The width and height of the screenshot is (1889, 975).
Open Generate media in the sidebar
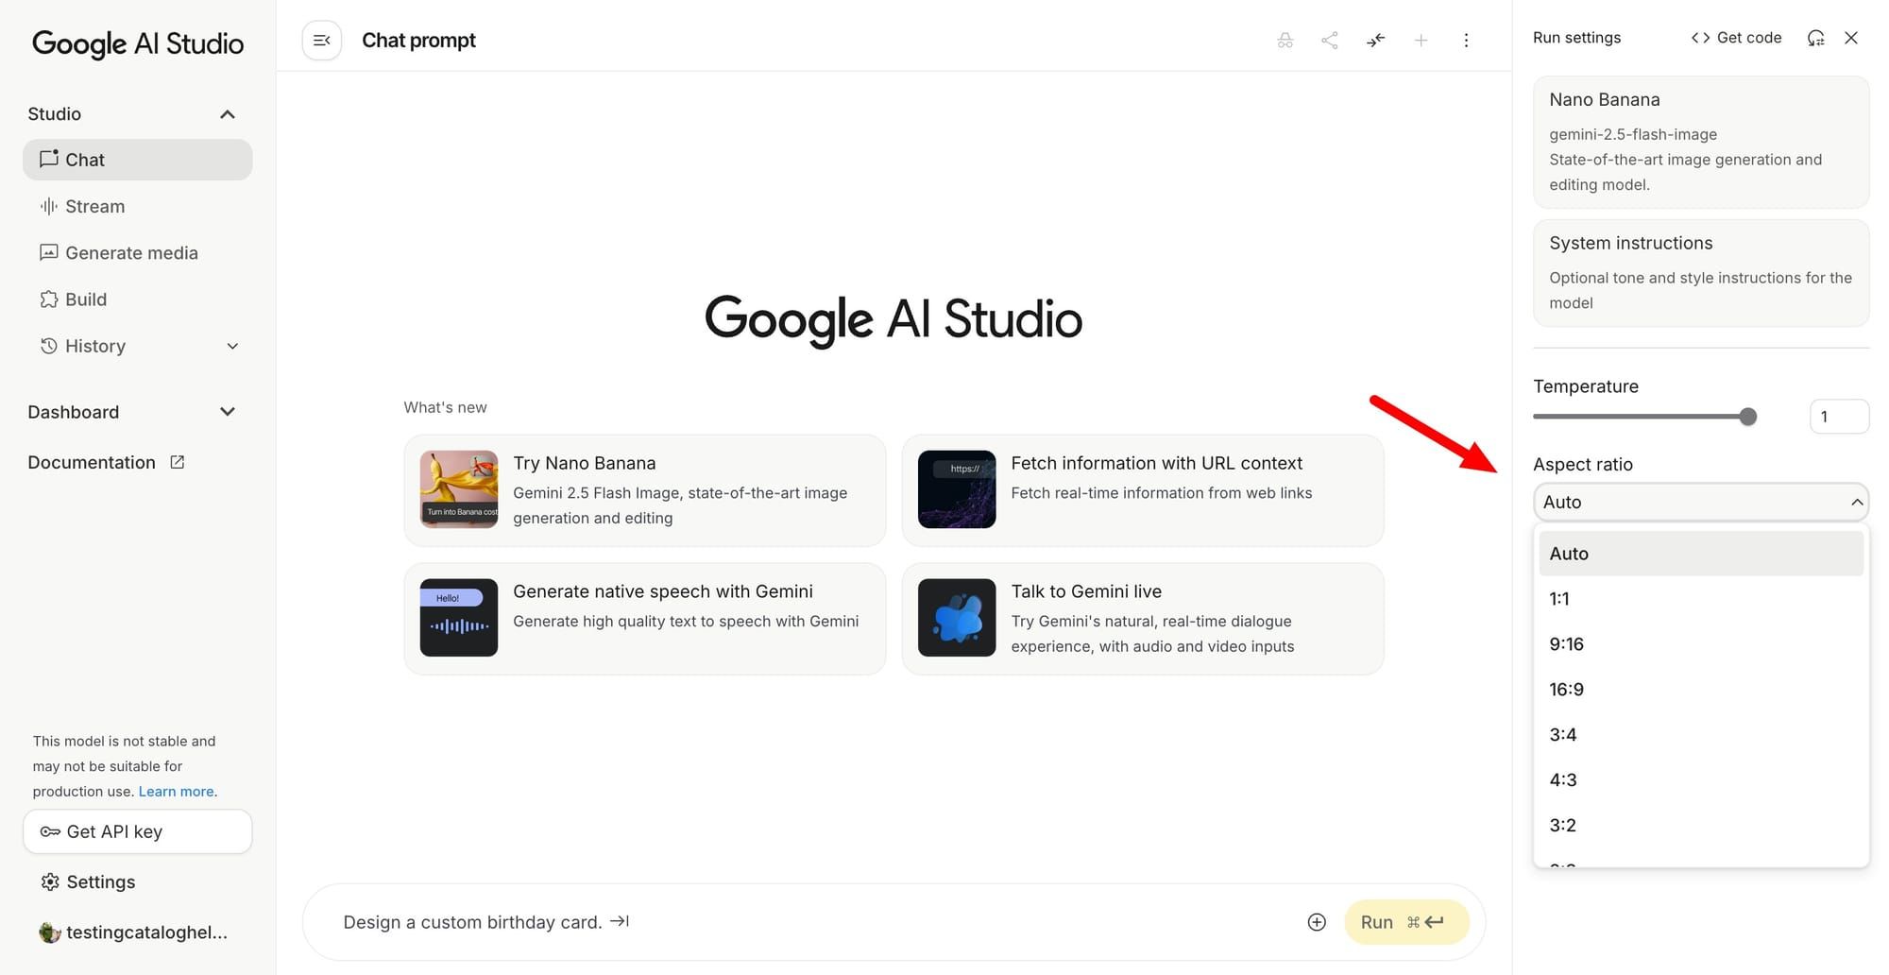(x=138, y=252)
